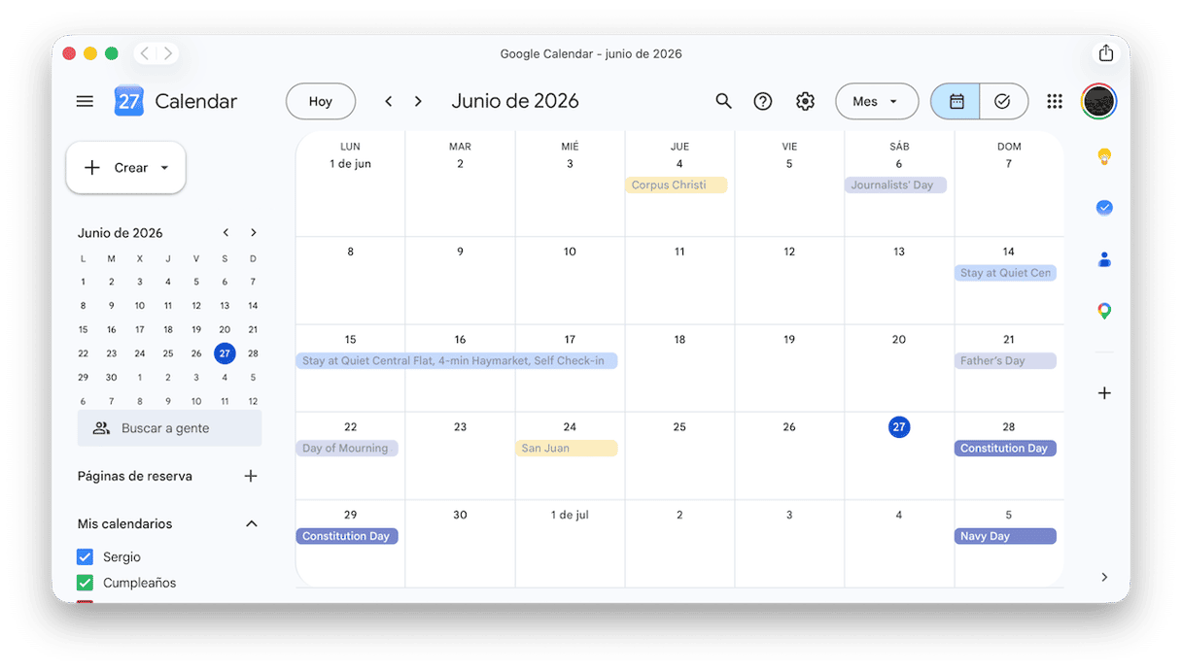This screenshot has height=671, width=1182.
Task: Open Google Keep from side panel
Action: pyautogui.click(x=1104, y=156)
